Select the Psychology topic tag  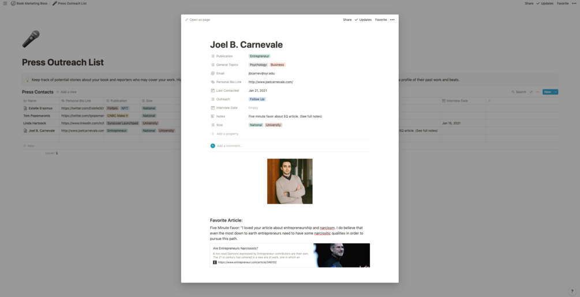click(258, 65)
